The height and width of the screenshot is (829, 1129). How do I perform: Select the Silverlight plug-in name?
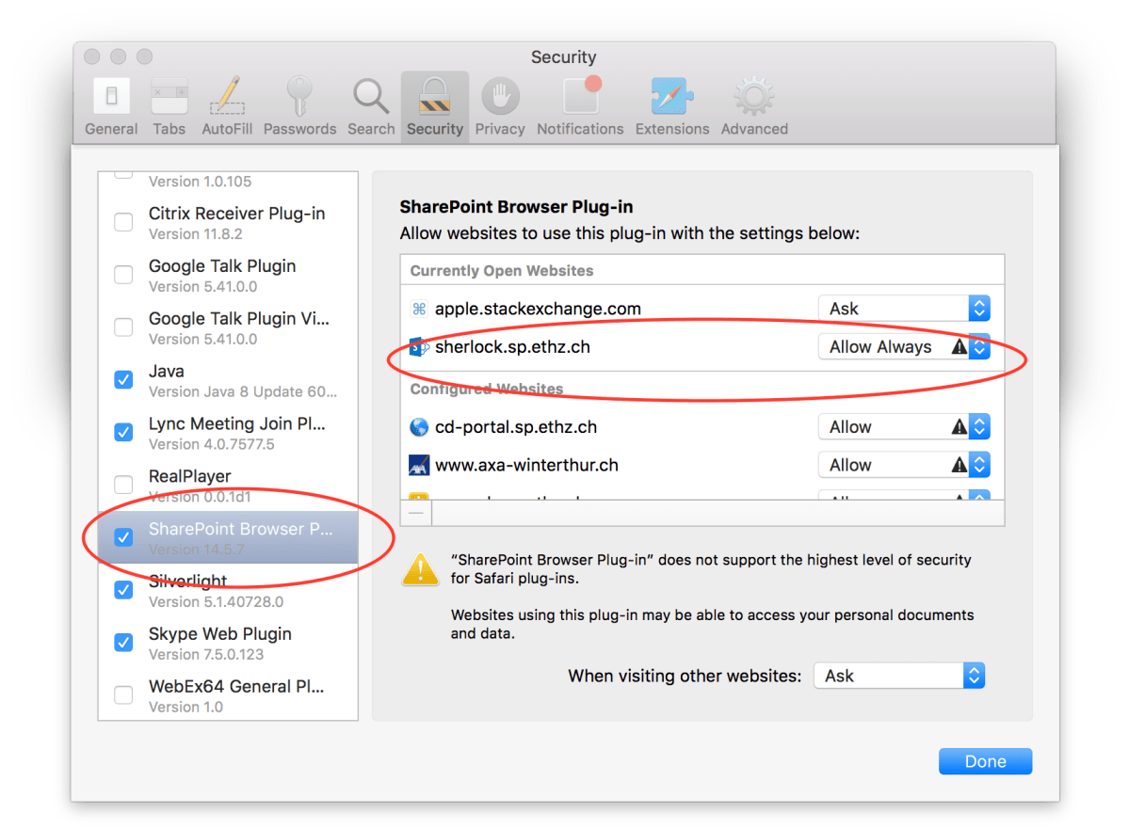click(x=188, y=582)
